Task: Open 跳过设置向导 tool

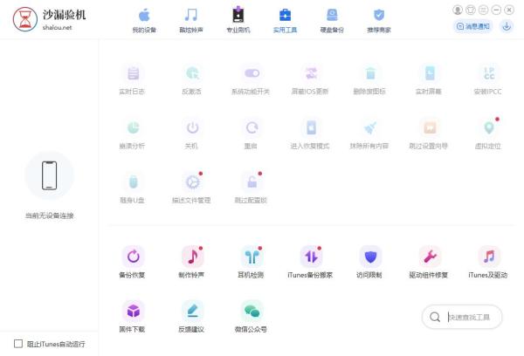Action: (x=429, y=134)
